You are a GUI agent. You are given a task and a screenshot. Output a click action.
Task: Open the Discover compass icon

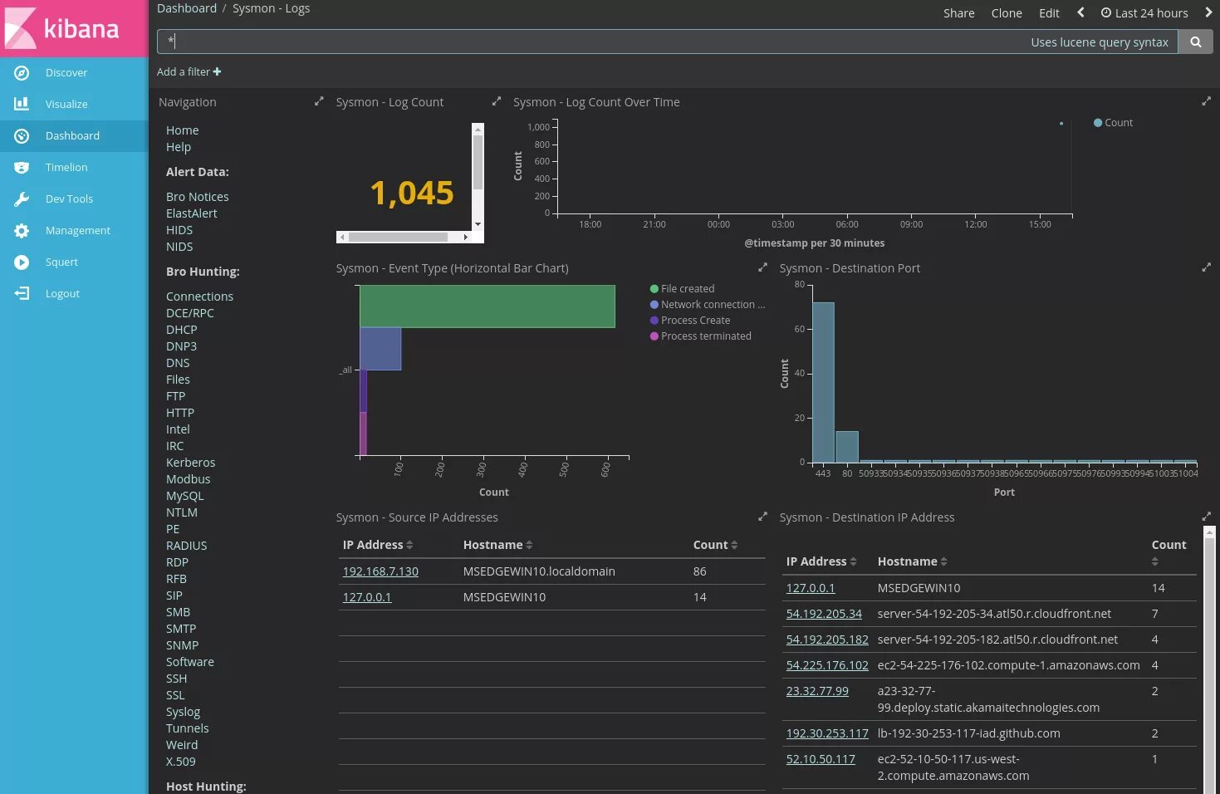(22, 73)
